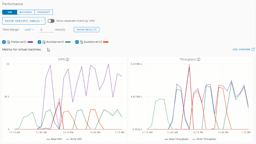Click the FileServer01 VM icon
This screenshot has height=144, width=256.
pyautogui.click(x=8, y=42)
